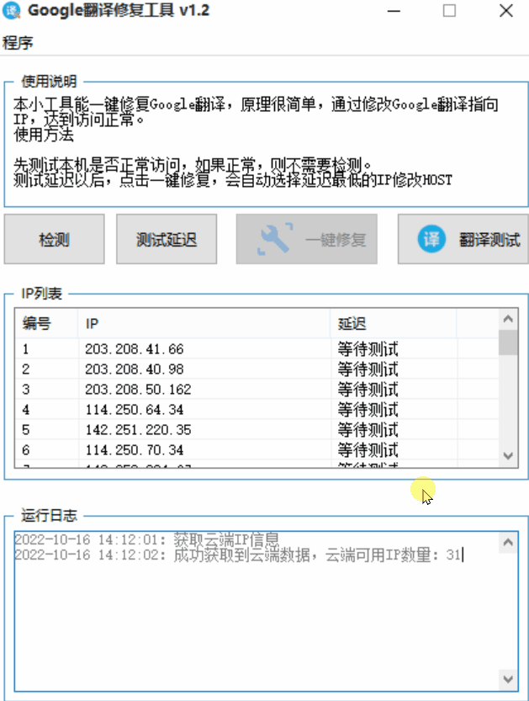This screenshot has height=701, width=529.
Task: Select IP row 203.208.41.66
Action: coord(257,348)
